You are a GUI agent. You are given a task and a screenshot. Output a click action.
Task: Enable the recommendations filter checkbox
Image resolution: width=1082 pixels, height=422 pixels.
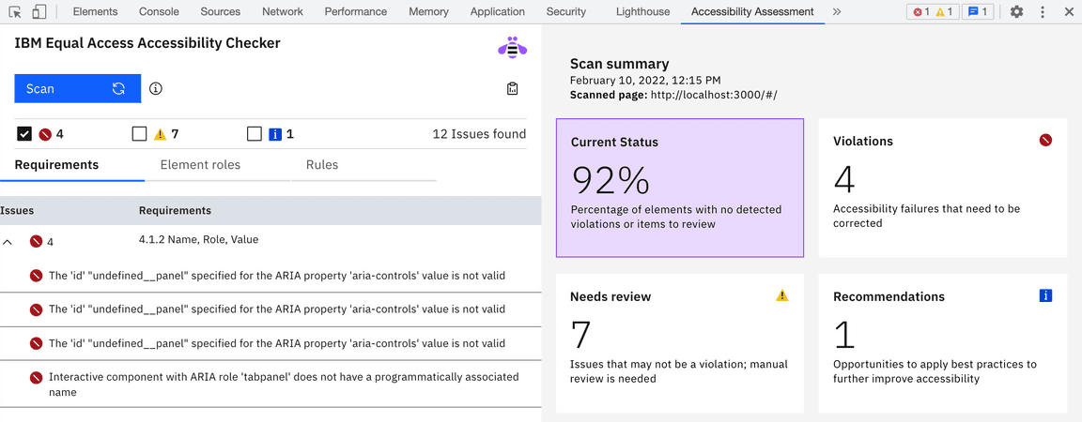click(x=255, y=134)
